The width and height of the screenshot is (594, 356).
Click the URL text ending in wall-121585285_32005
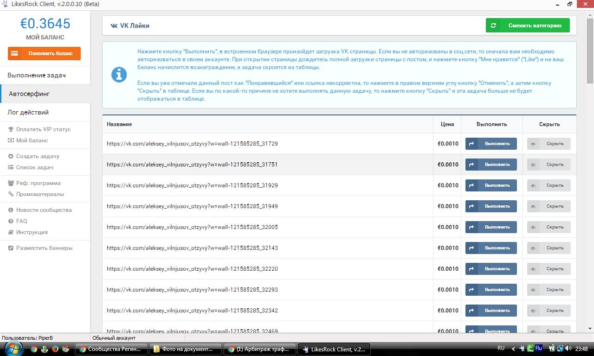pos(192,227)
